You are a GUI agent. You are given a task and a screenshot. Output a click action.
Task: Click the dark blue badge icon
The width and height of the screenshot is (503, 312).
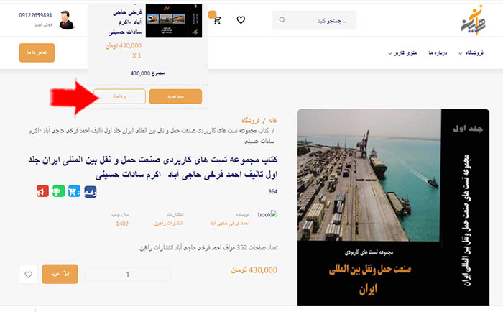[90, 192]
